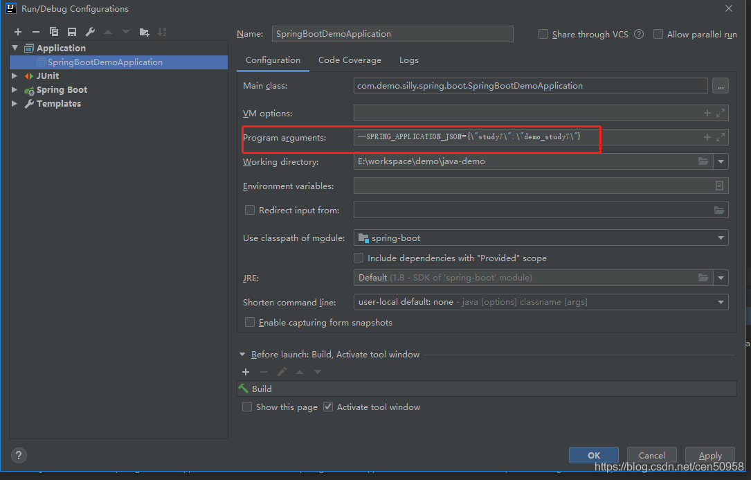Open the JRE dropdown arrow
This screenshot has height=480, width=751.
(721, 278)
